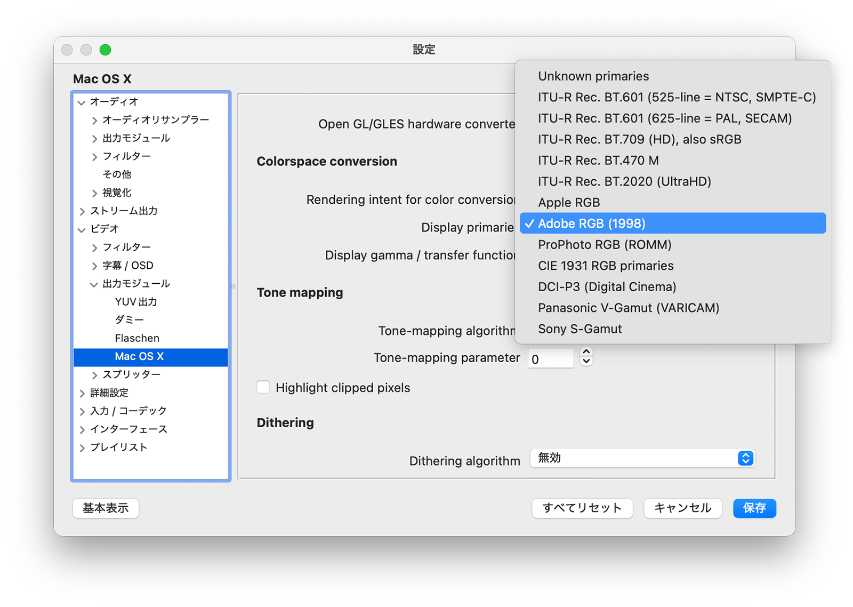Expand the ストリーム出力 tree item
The width and height of the screenshot is (853, 607).
(x=82, y=211)
